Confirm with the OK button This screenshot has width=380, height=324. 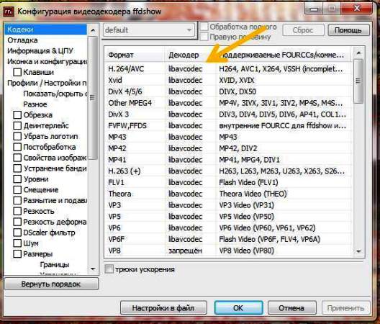[x=238, y=308]
